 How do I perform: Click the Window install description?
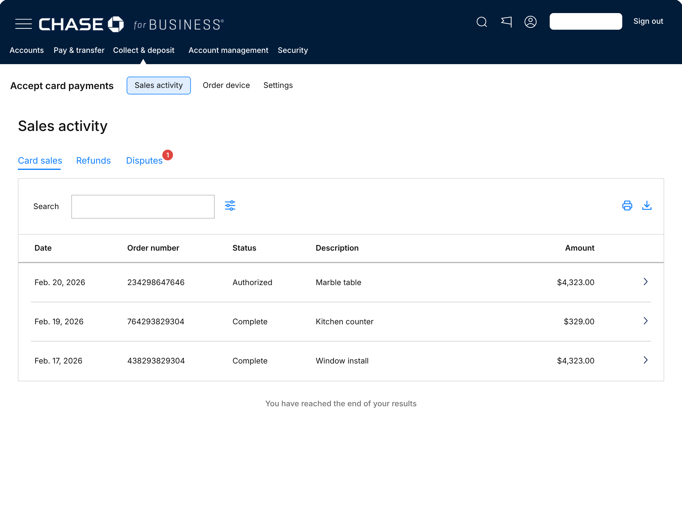pos(342,361)
